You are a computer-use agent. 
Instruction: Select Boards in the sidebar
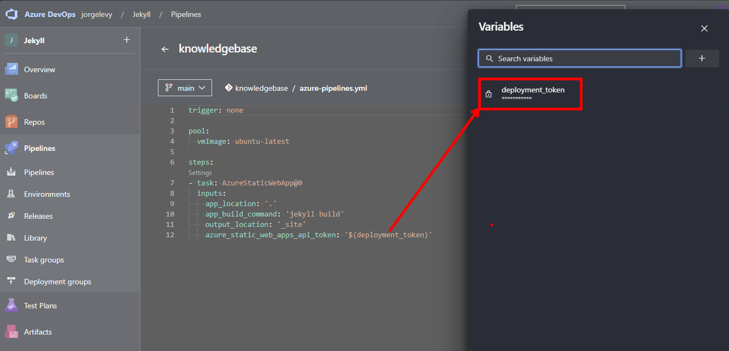pos(36,96)
